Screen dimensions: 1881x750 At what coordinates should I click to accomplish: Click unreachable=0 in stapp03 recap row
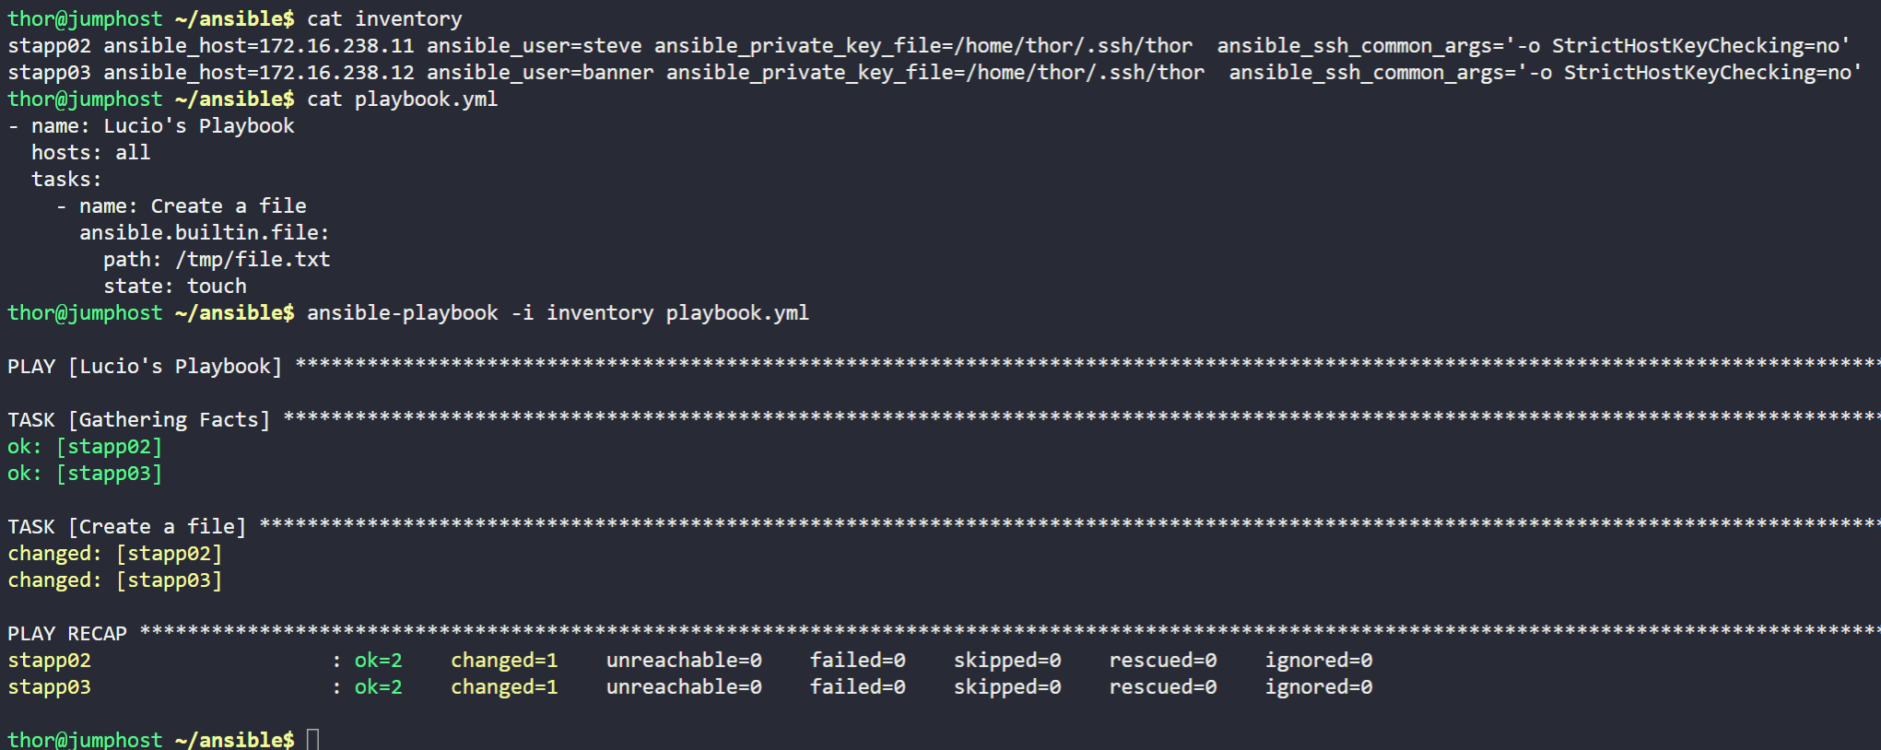[x=684, y=687]
